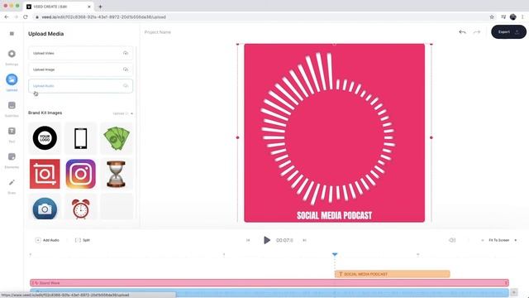
Task: Click the undo arrow
Action: pos(462,32)
